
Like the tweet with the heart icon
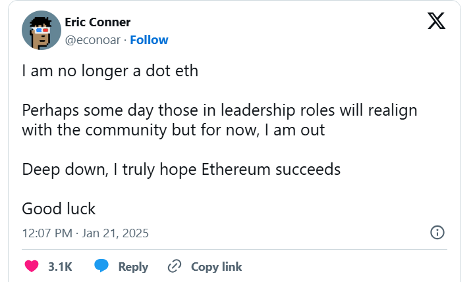31,266
